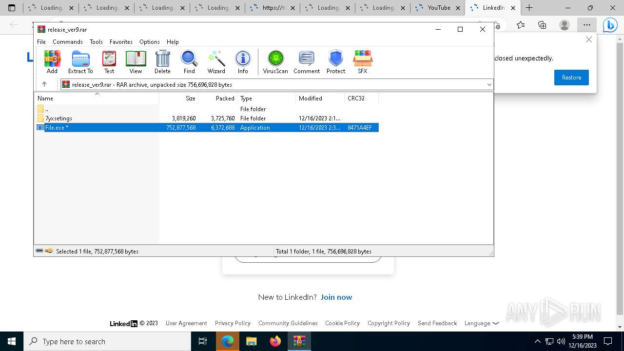Viewport: 624px width, 351px height.
Task: Click the Send Feedback link
Action: click(437, 323)
